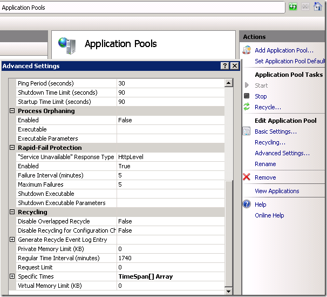The height and width of the screenshot is (297, 327).
Task: Click the Advanced Settings help question button
Action: tap(225, 66)
